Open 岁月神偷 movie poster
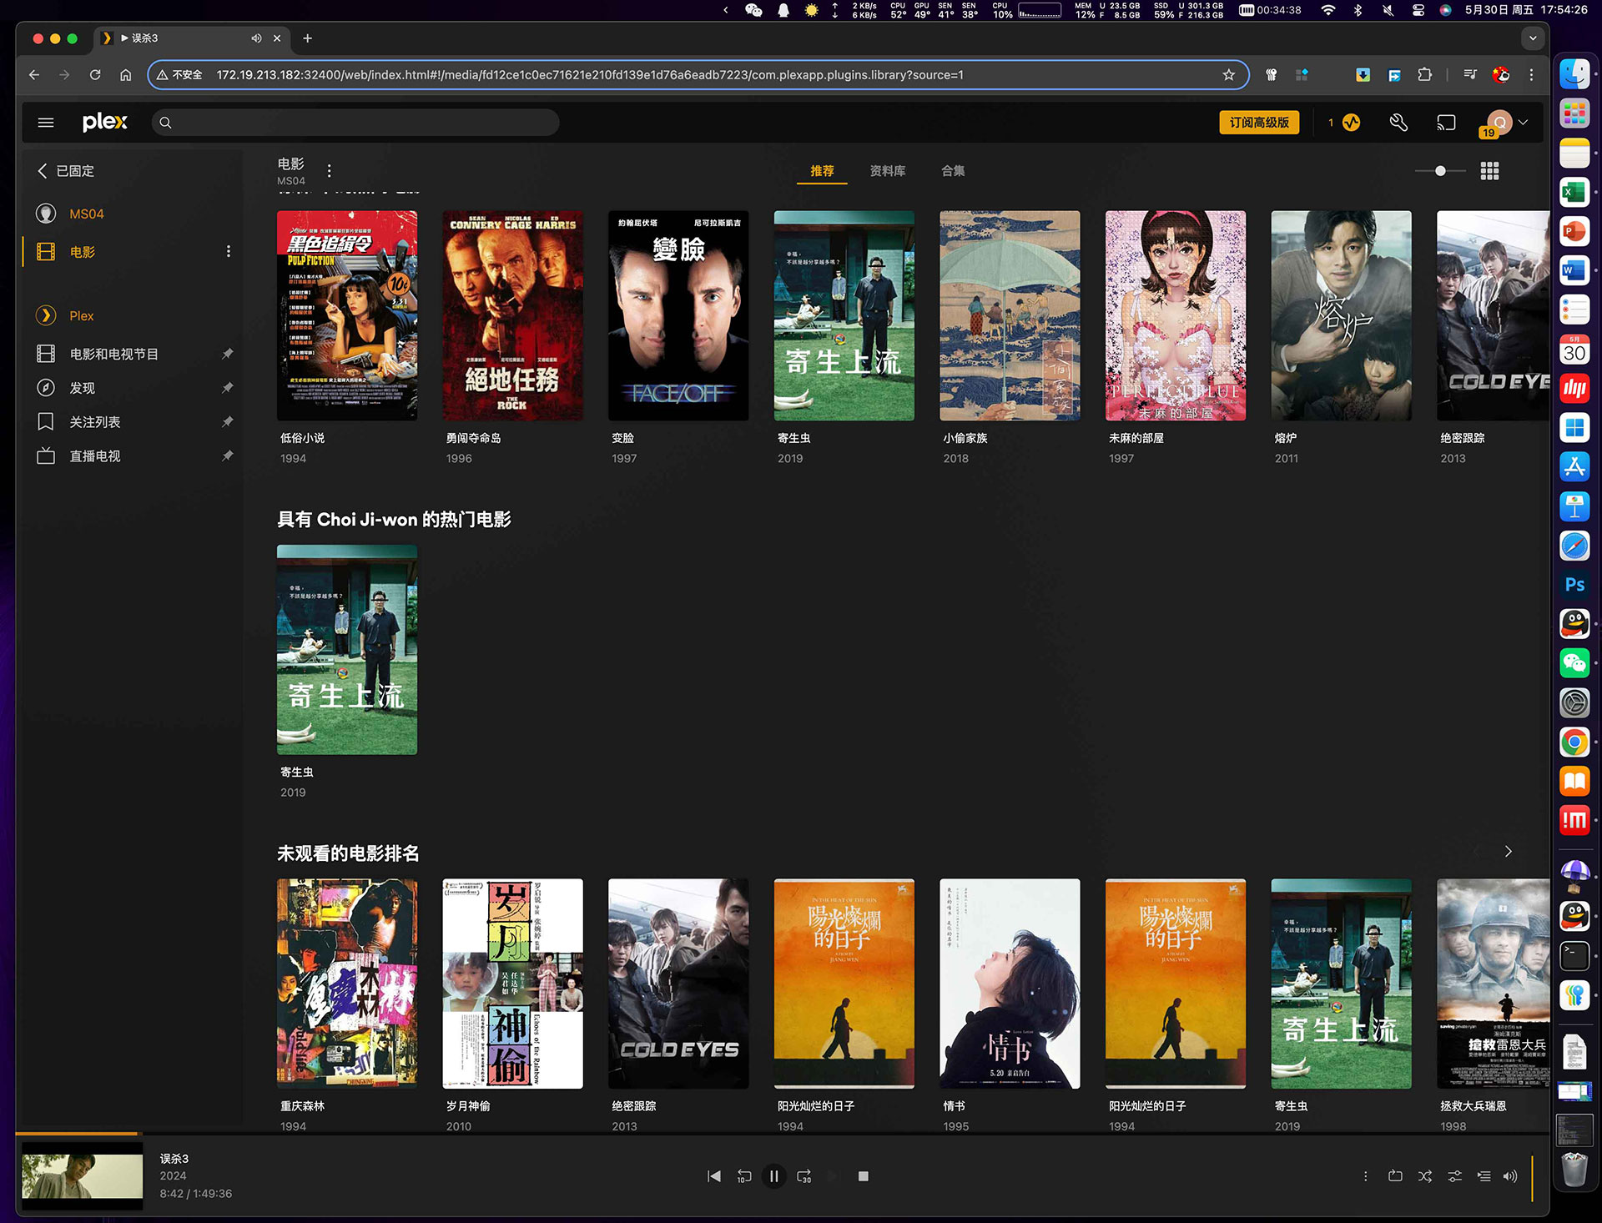This screenshot has height=1223, width=1602. [x=512, y=984]
